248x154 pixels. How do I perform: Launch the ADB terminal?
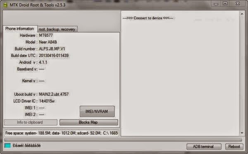[204, 147]
